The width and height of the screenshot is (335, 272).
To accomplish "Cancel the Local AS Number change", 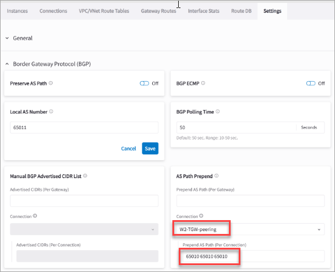I will coord(129,149).
